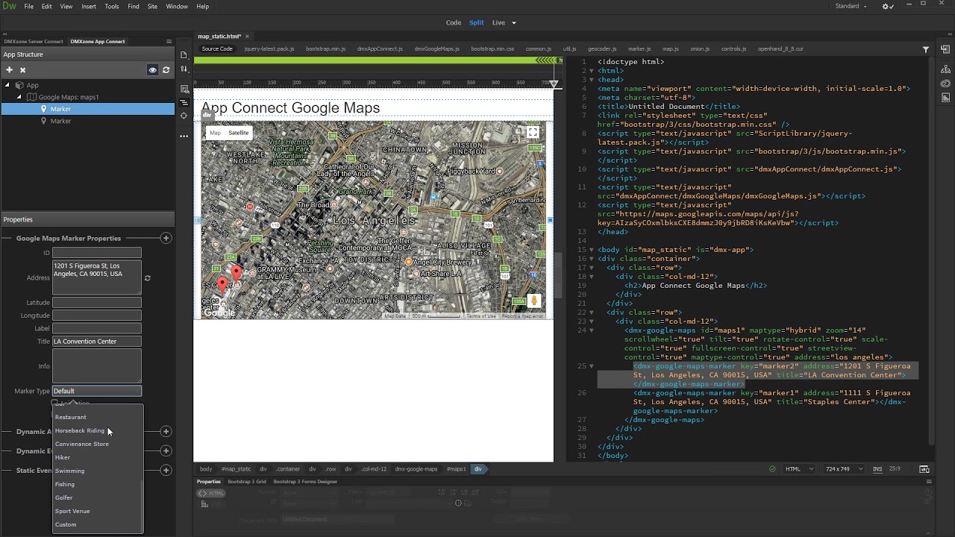Open the Insert menu

tap(89, 6)
